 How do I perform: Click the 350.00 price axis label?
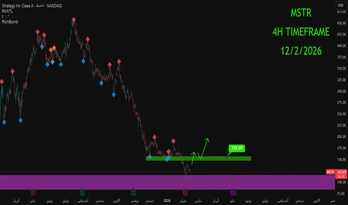pyautogui.click(x=341, y=69)
